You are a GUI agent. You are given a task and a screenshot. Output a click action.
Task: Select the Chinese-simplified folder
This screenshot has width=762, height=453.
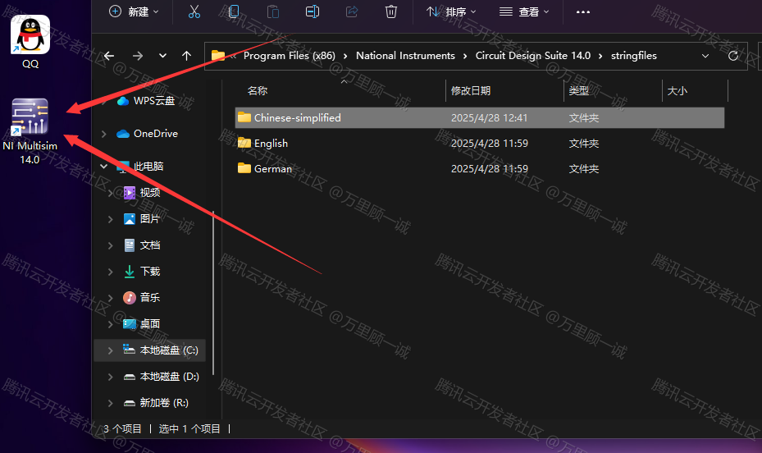pos(297,118)
